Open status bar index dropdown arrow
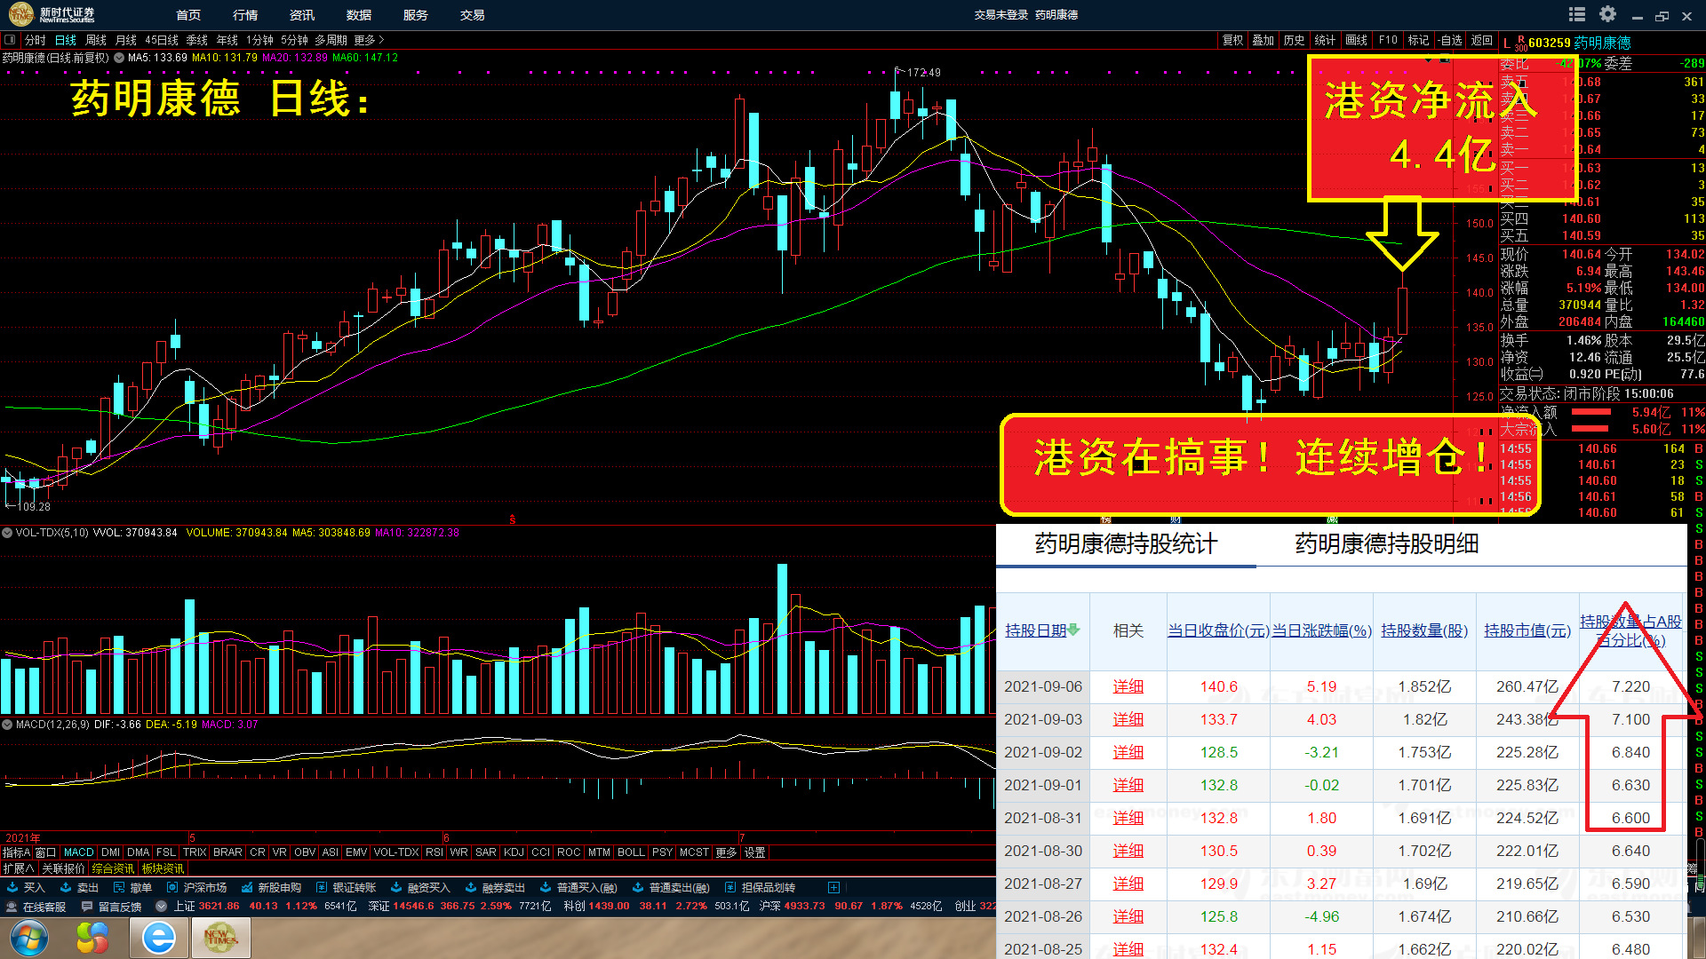Viewport: 1706px width, 959px height. [160, 907]
